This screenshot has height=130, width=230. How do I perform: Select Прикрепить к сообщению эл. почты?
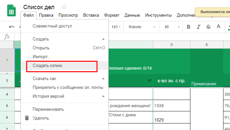click(65, 88)
